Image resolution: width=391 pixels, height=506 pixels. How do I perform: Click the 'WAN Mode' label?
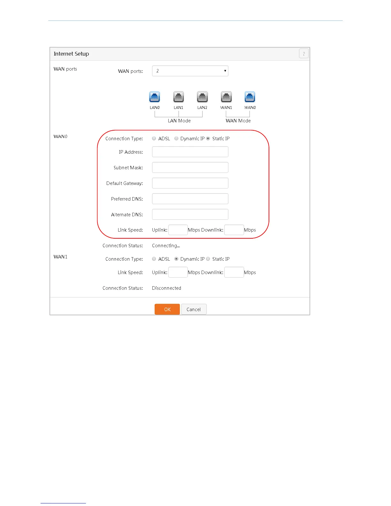[238, 121]
